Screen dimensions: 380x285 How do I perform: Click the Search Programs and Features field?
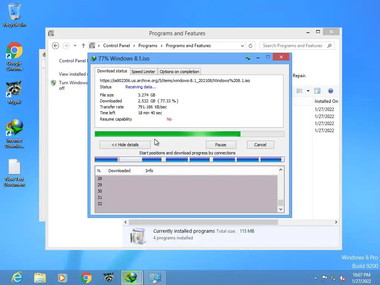(293, 46)
